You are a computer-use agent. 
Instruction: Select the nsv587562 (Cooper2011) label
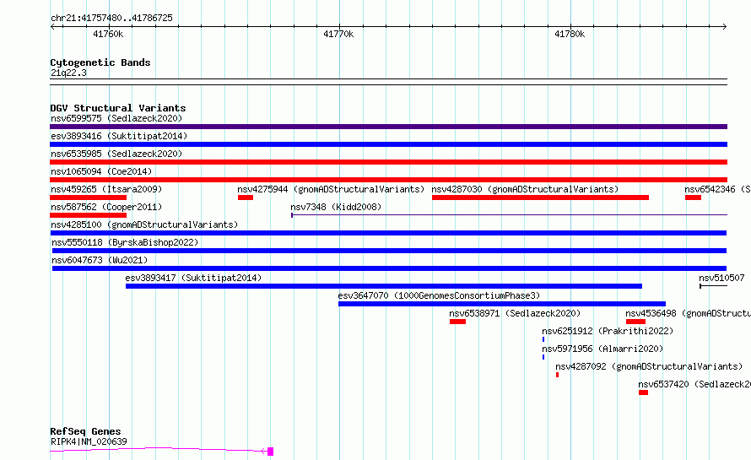(x=106, y=207)
